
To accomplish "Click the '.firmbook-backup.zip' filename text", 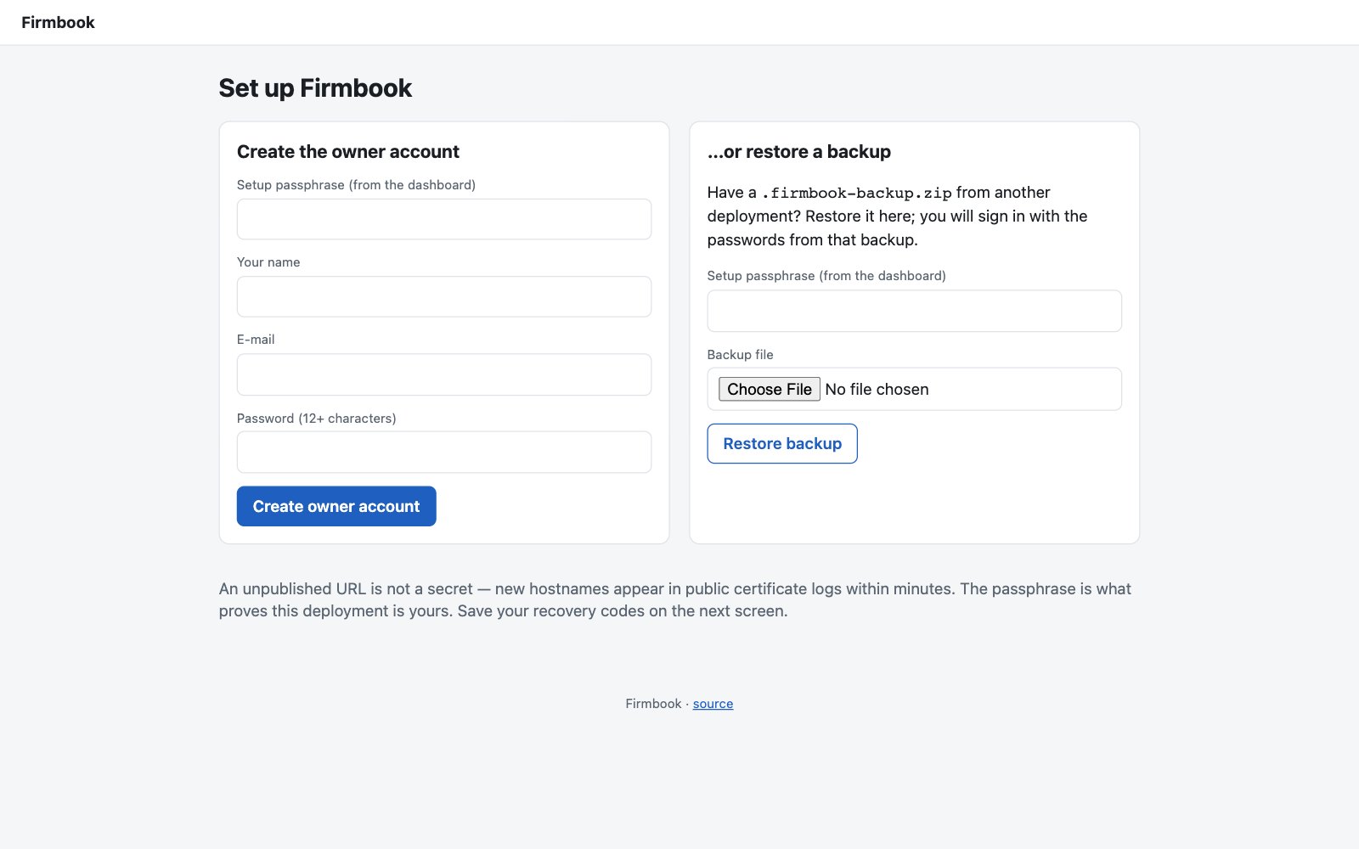I will coord(857,193).
